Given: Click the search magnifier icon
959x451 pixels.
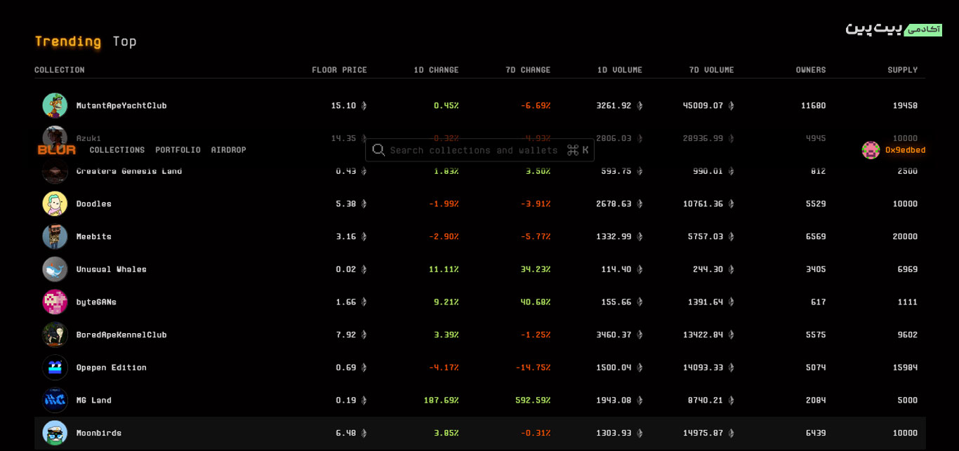Looking at the screenshot, I should (x=378, y=150).
